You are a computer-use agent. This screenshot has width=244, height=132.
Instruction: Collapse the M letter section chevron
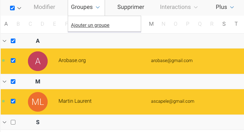click(5, 81)
